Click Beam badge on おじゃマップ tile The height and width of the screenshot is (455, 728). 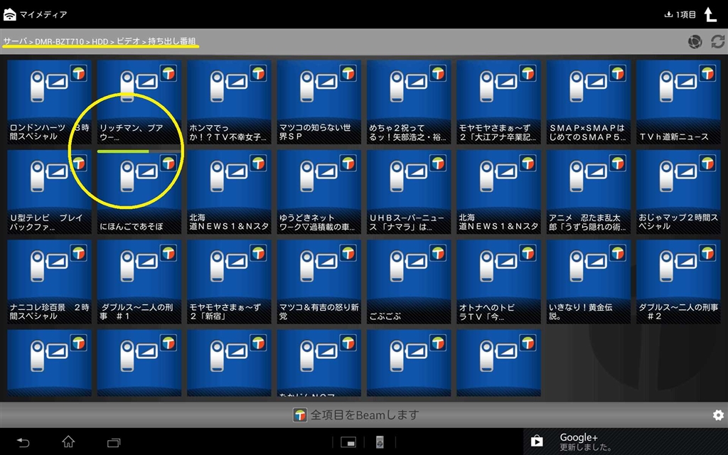point(707,163)
